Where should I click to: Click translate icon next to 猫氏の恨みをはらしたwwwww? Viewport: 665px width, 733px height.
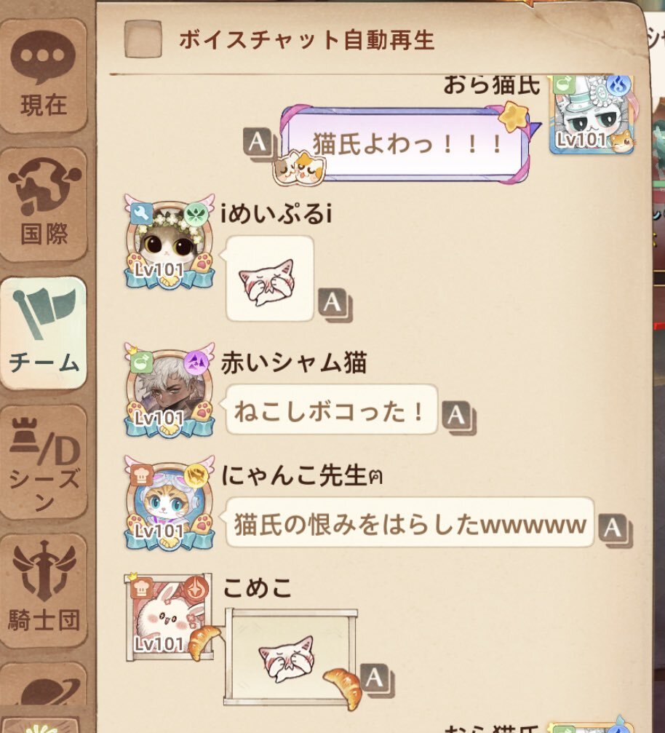[615, 531]
